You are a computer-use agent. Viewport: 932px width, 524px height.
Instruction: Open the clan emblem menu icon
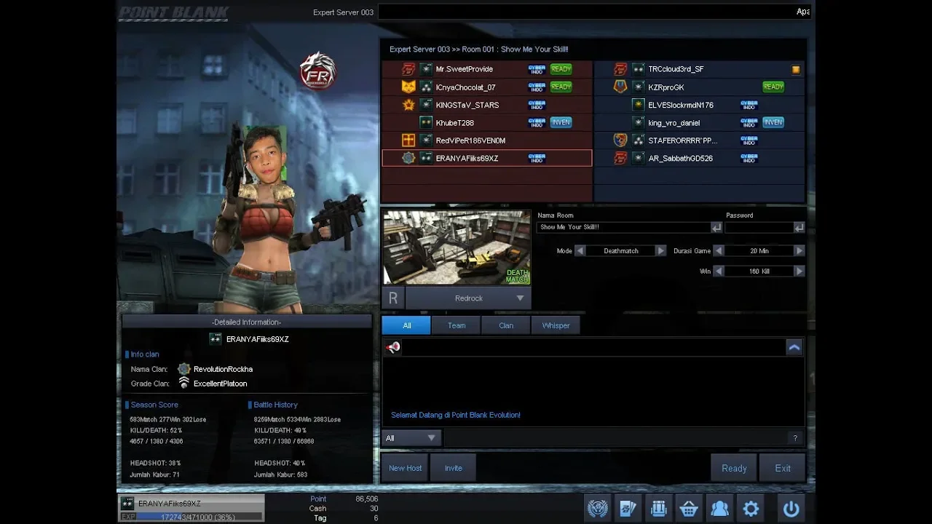pos(598,508)
